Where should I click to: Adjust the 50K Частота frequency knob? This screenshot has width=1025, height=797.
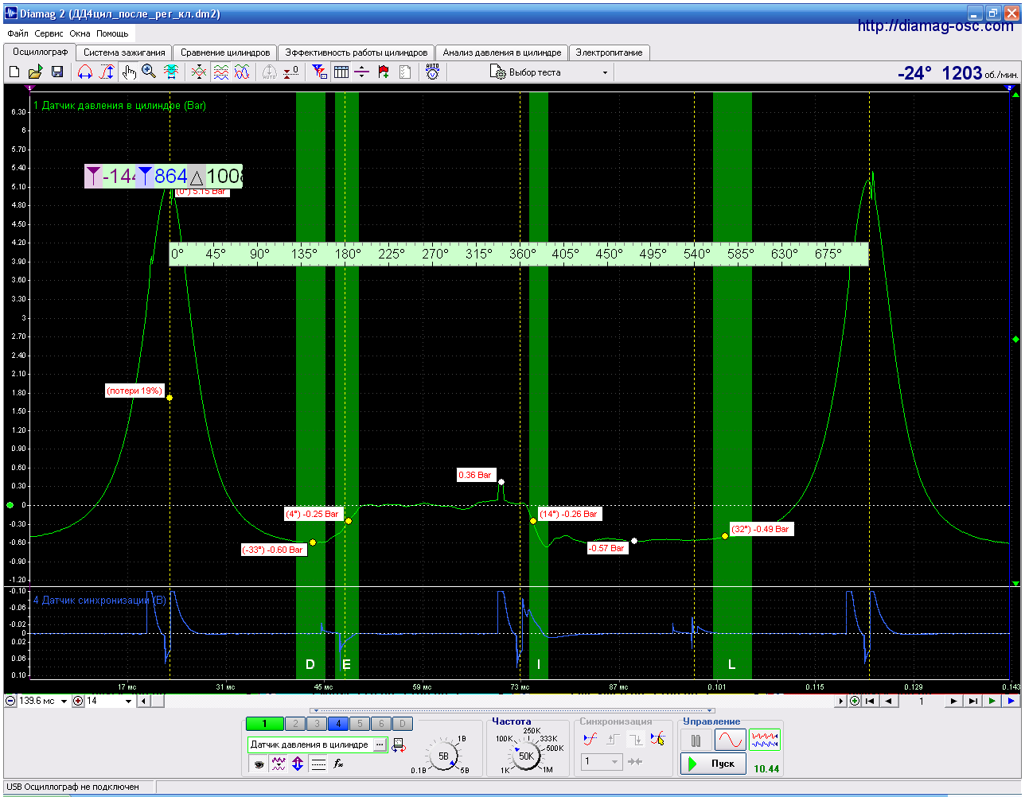(x=526, y=756)
